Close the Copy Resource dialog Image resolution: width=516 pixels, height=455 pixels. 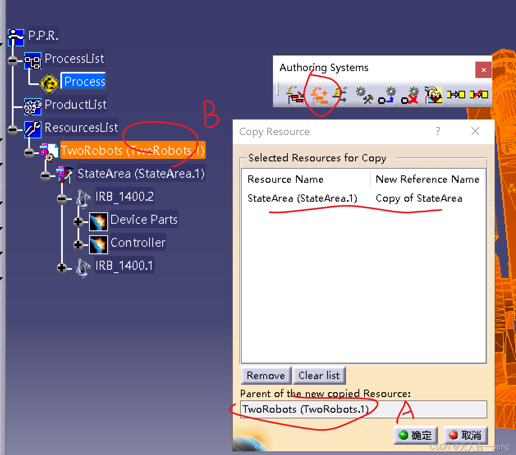475,131
